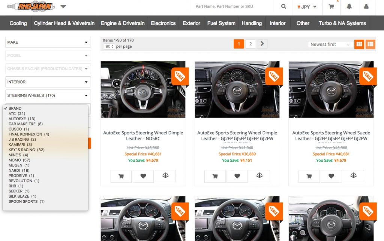The width and height of the screenshot is (384, 241).
Task: Open AutoExe Suede Leather GJ2FP product link
Action: tap(331, 135)
